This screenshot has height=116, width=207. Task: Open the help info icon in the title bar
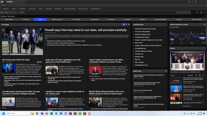point(195,2)
